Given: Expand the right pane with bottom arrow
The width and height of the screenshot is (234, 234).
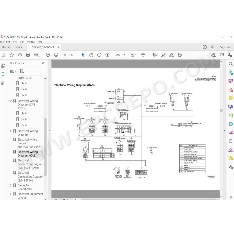Looking at the screenshot, I should 231,197.
